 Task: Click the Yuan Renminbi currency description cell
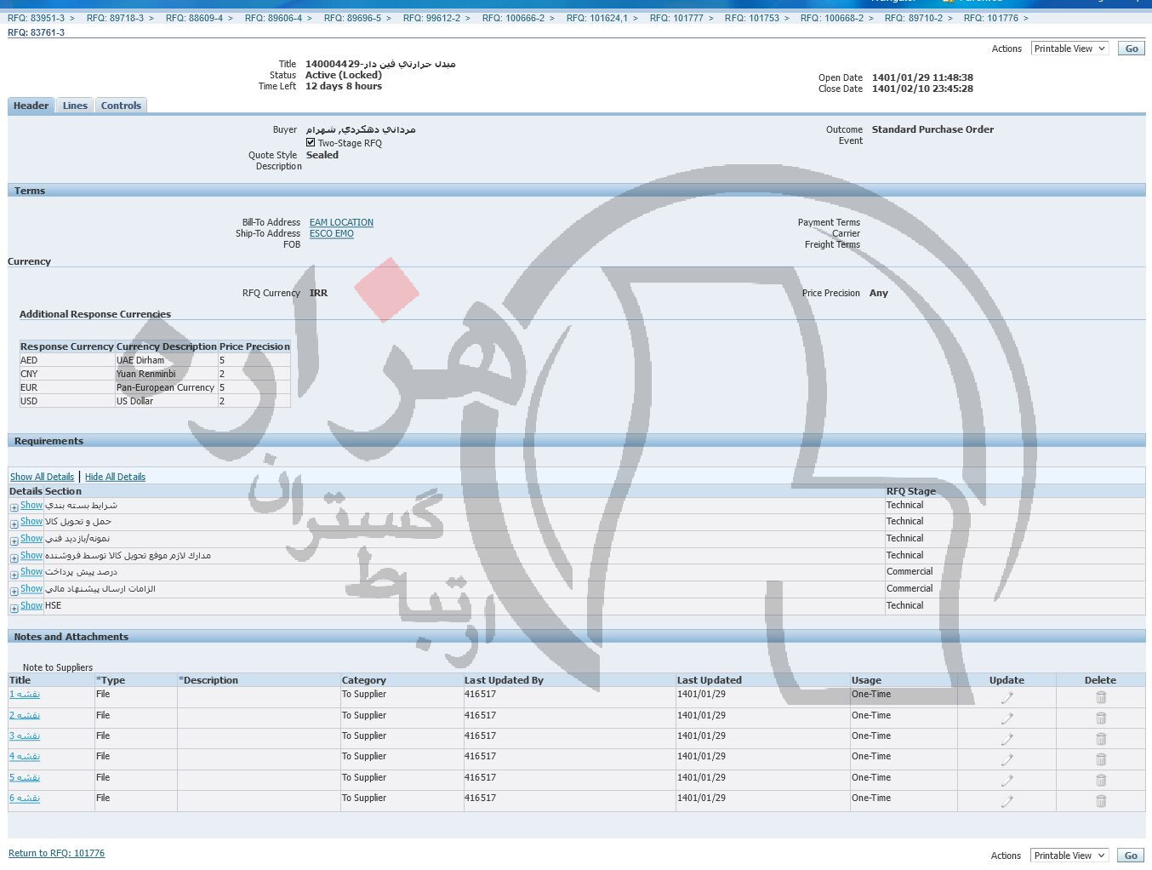point(167,374)
